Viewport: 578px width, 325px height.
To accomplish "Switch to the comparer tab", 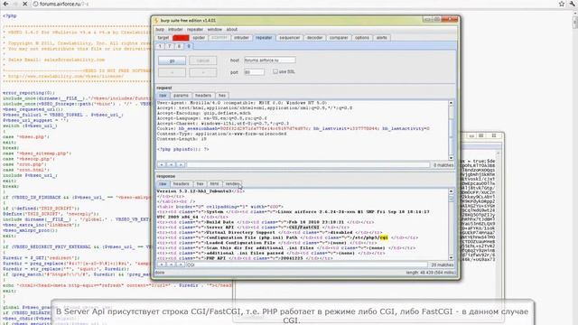I will [x=339, y=38].
